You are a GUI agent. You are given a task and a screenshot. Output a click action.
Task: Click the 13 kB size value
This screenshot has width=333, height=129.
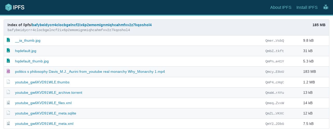click(308, 92)
